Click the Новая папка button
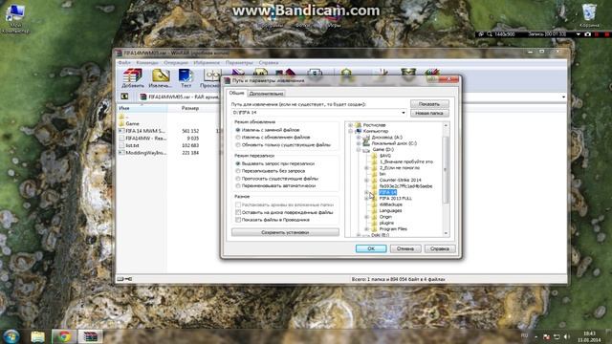The height and width of the screenshot is (344, 612). (x=429, y=113)
